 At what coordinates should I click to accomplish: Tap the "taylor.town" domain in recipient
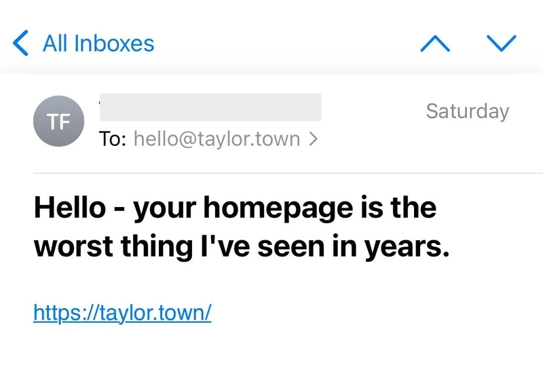click(x=248, y=139)
